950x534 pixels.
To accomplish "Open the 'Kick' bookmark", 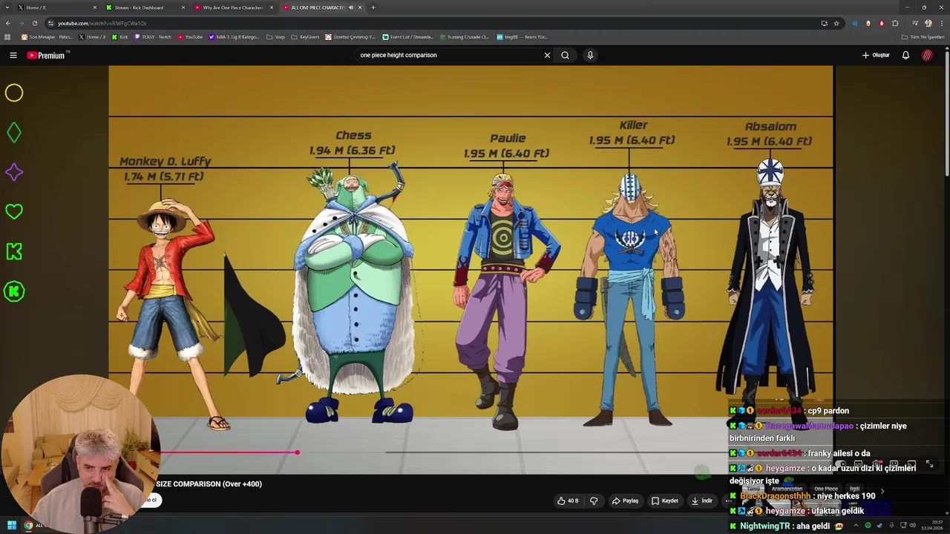I will [x=120, y=36].
